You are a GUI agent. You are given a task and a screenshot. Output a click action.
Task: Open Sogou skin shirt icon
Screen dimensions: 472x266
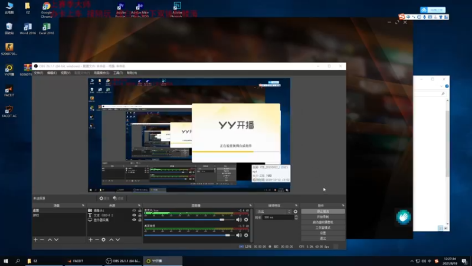coord(441,17)
